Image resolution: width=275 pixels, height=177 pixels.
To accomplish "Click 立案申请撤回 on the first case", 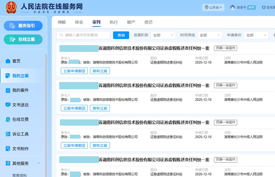I will (x=74, y=71).
